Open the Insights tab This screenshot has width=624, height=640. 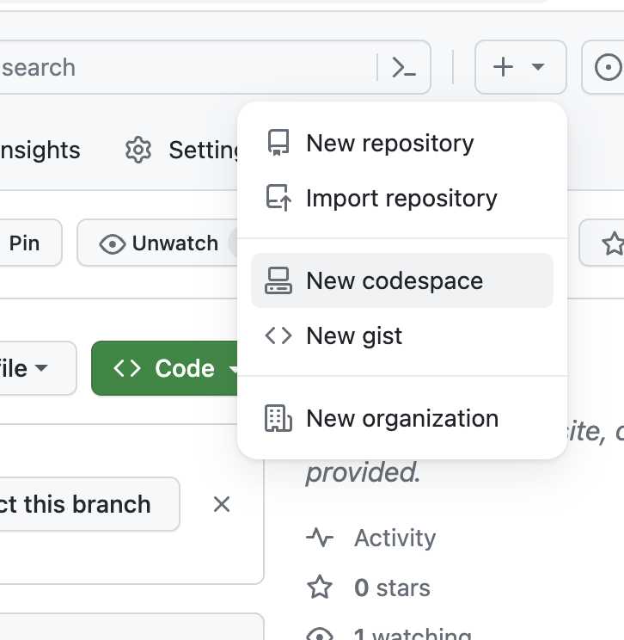40,151
